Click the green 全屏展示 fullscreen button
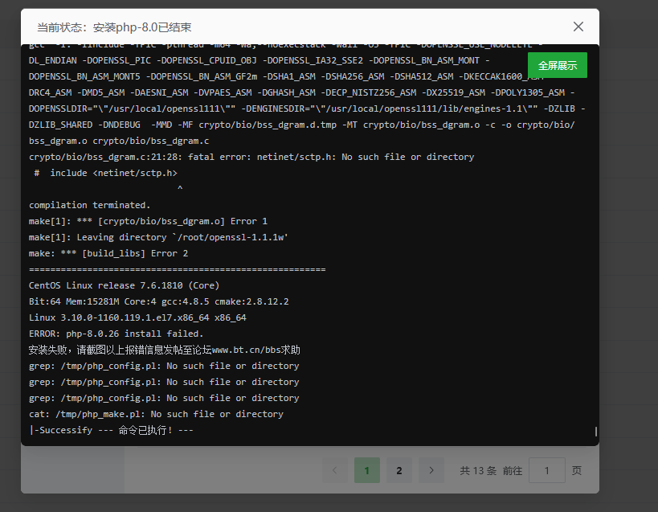 (x=558, y=65)
